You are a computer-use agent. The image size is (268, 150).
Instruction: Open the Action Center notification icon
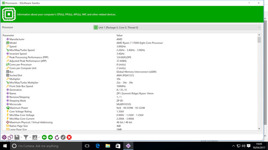pos(249,146)
